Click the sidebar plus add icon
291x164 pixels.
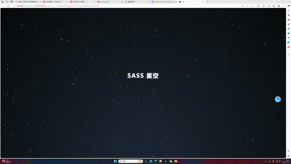pos(288,54)
